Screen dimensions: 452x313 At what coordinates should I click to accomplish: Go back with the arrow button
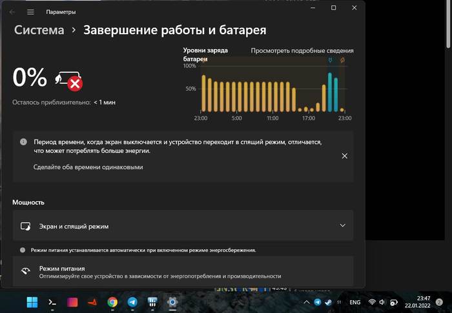coord(12,12)
